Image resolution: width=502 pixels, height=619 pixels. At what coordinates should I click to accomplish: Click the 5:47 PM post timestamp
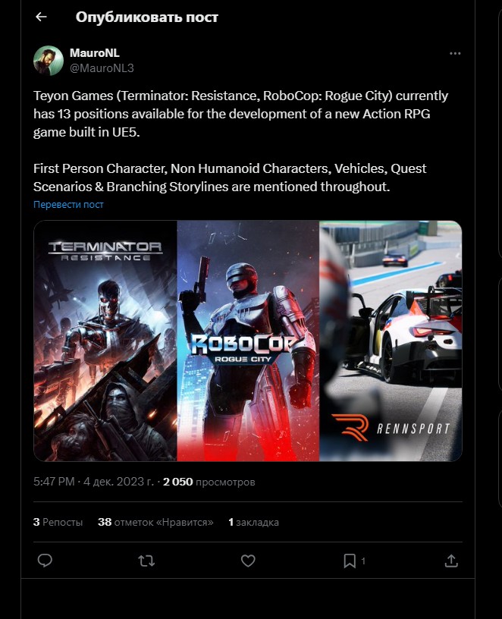tap(54, 482)
